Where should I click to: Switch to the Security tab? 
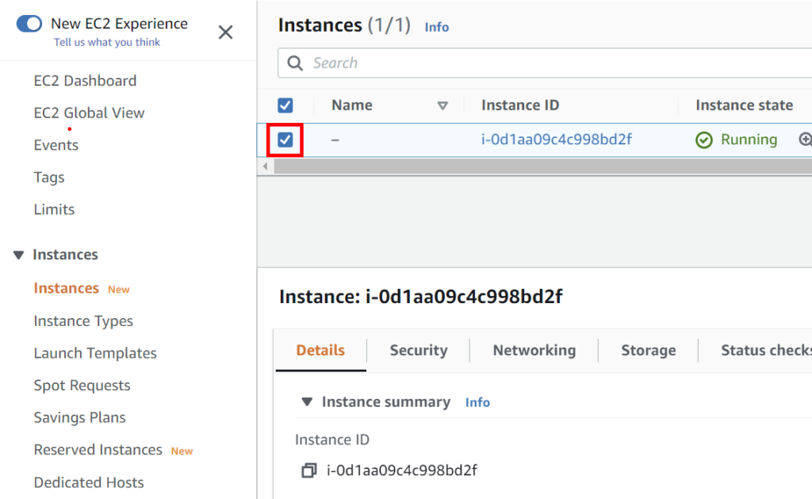[419, 351]
